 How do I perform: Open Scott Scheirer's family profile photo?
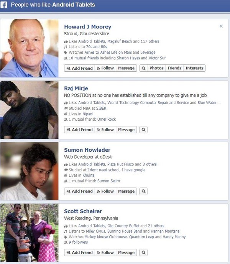pos(29,233)
